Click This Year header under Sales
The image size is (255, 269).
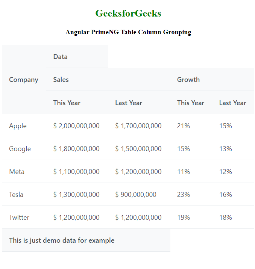pyautogui.click(x=67, y=103)
